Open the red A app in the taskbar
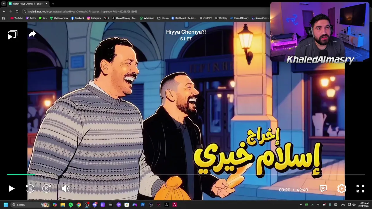Screen dimensions: 372x209 [x=175, y=205]
